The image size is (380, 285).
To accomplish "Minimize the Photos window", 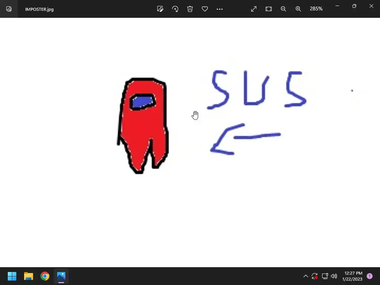I will pyautogui.click(x=337, y=6).
